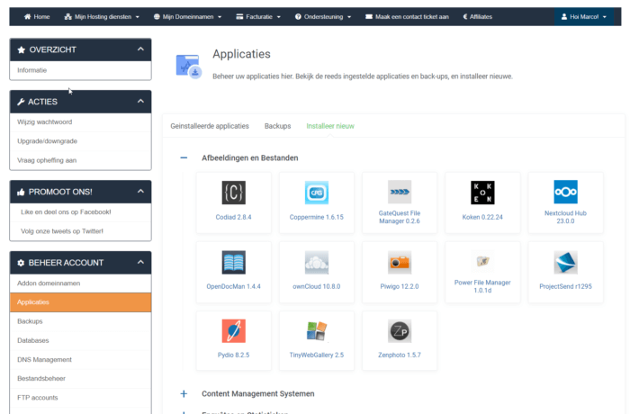Open the Mijn Domeinnamen dropdown menu

click(187, 16)
